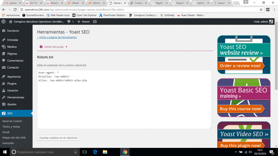
Task: Click admin avatar next to Hola, admin
Action: coord(271,22)
